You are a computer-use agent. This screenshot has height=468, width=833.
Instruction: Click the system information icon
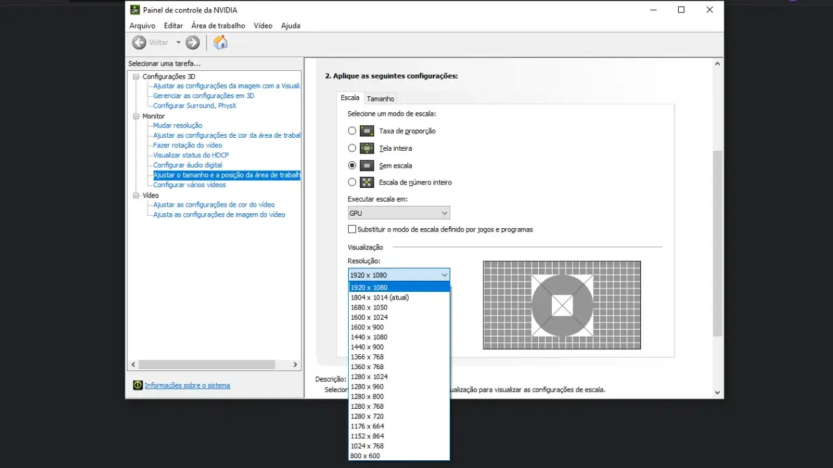coord(138,385)
